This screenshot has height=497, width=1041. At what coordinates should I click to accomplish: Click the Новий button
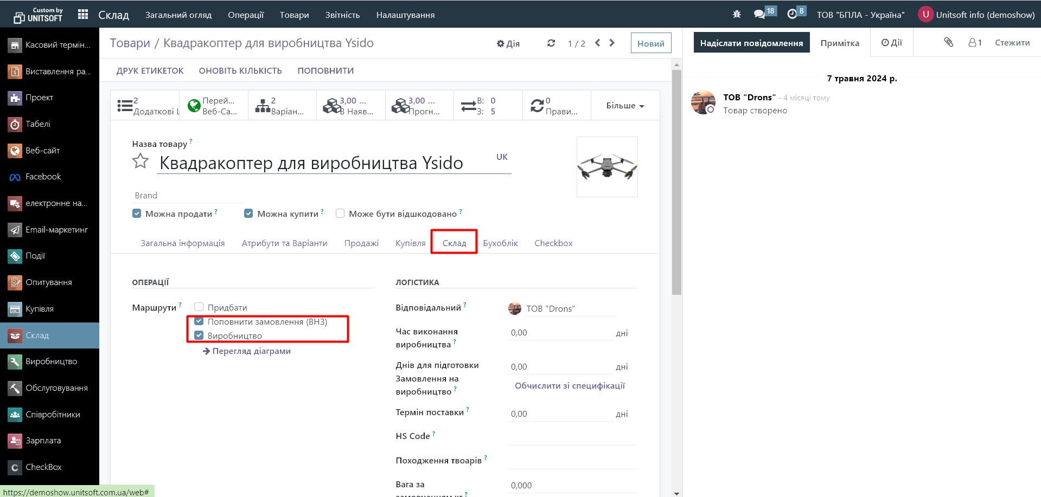[x=651, y=43]
